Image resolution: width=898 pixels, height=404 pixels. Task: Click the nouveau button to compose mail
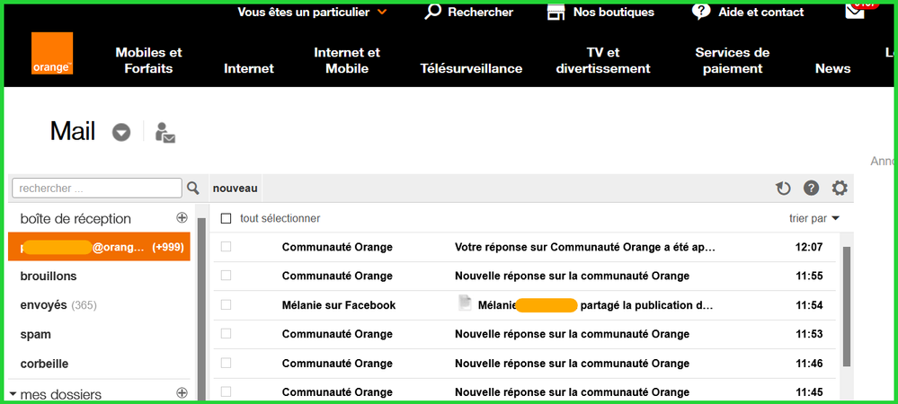tap(235, 189)
